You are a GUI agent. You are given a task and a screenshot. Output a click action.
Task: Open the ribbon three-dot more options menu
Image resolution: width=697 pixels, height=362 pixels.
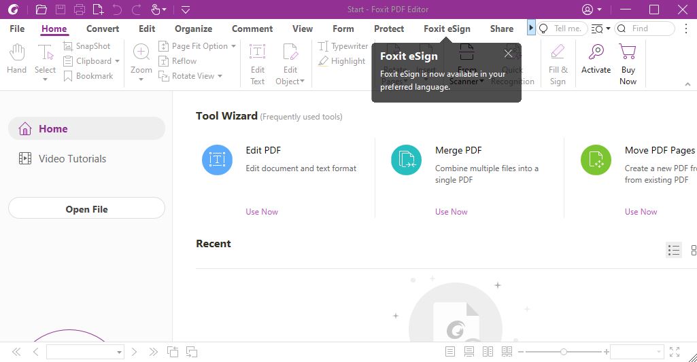coord(686,29)
